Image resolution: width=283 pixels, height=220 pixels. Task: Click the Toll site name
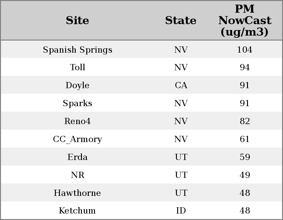(78, 67)
